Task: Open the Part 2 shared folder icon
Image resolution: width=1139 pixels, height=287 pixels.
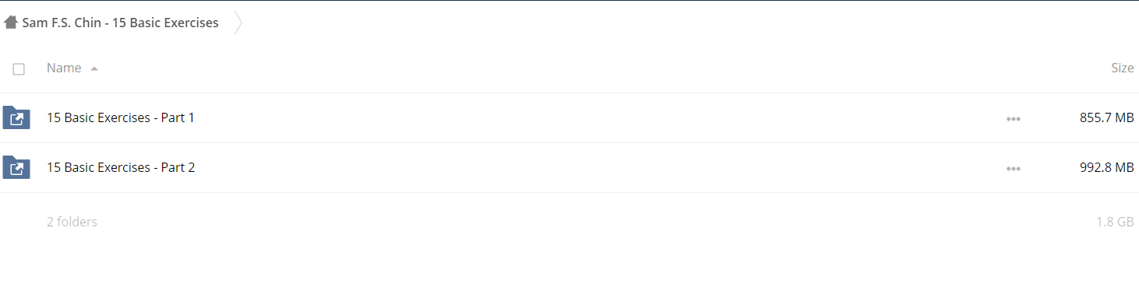Action: tap(16, 168)
